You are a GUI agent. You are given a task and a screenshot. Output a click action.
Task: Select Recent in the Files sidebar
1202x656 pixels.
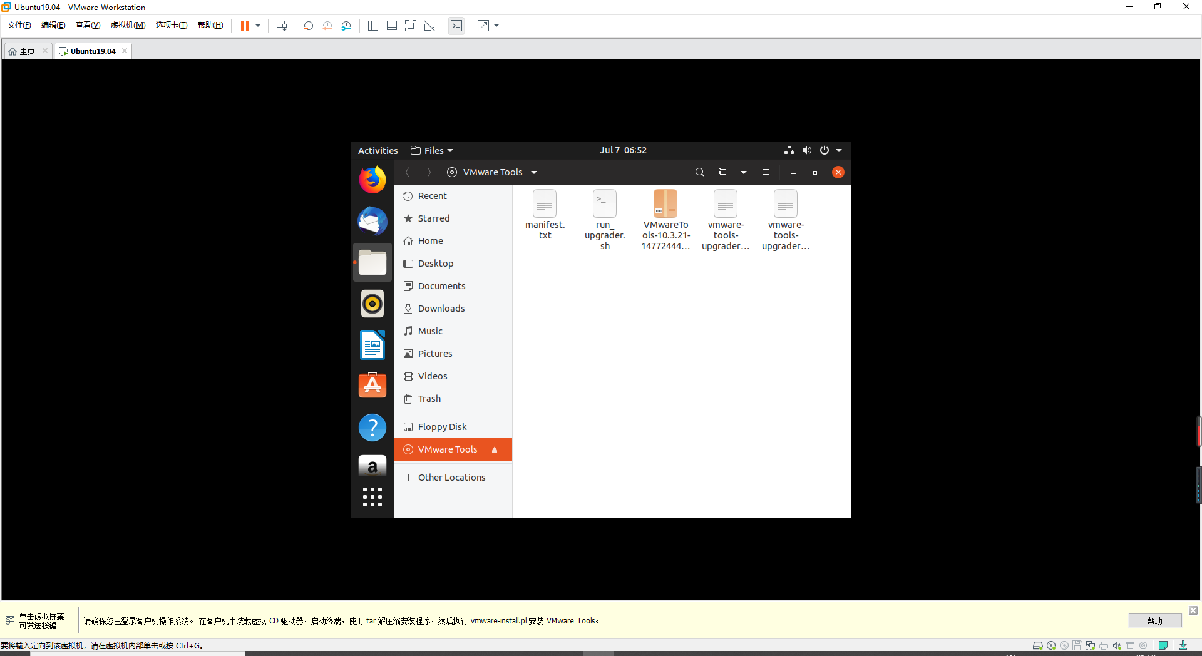[x=453, y=196]
